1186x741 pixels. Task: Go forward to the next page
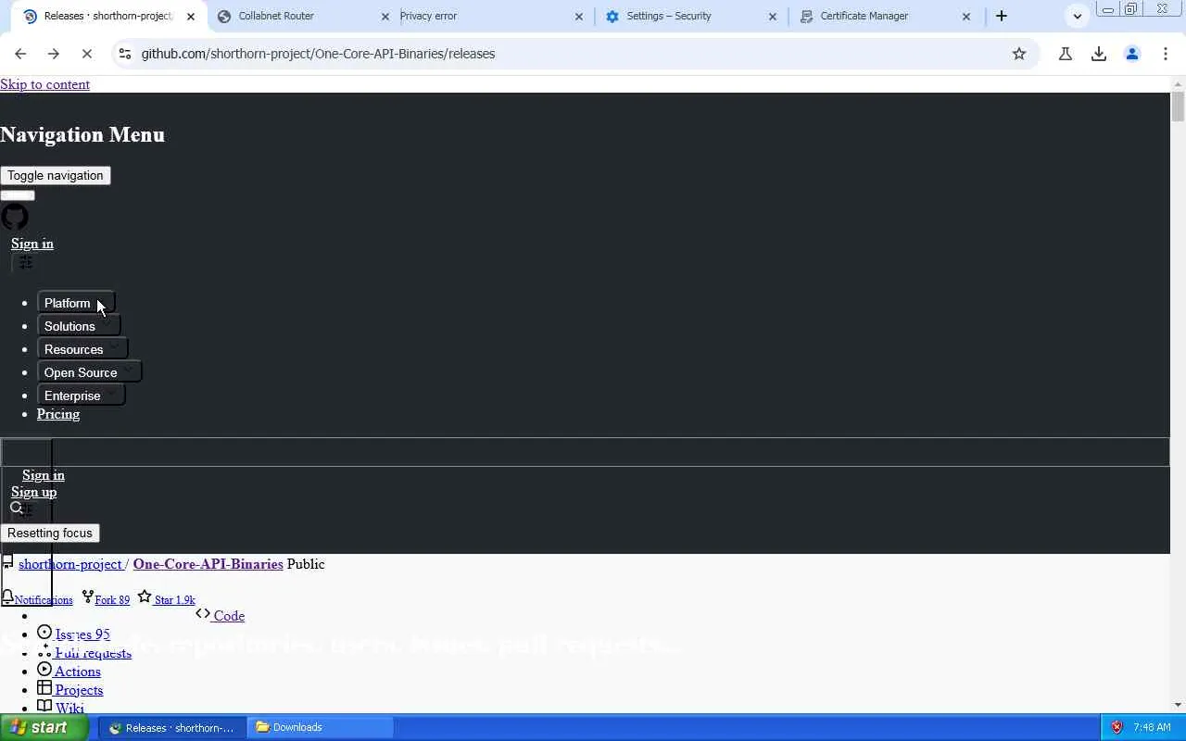pyautogui.click(x=54, y=54)
